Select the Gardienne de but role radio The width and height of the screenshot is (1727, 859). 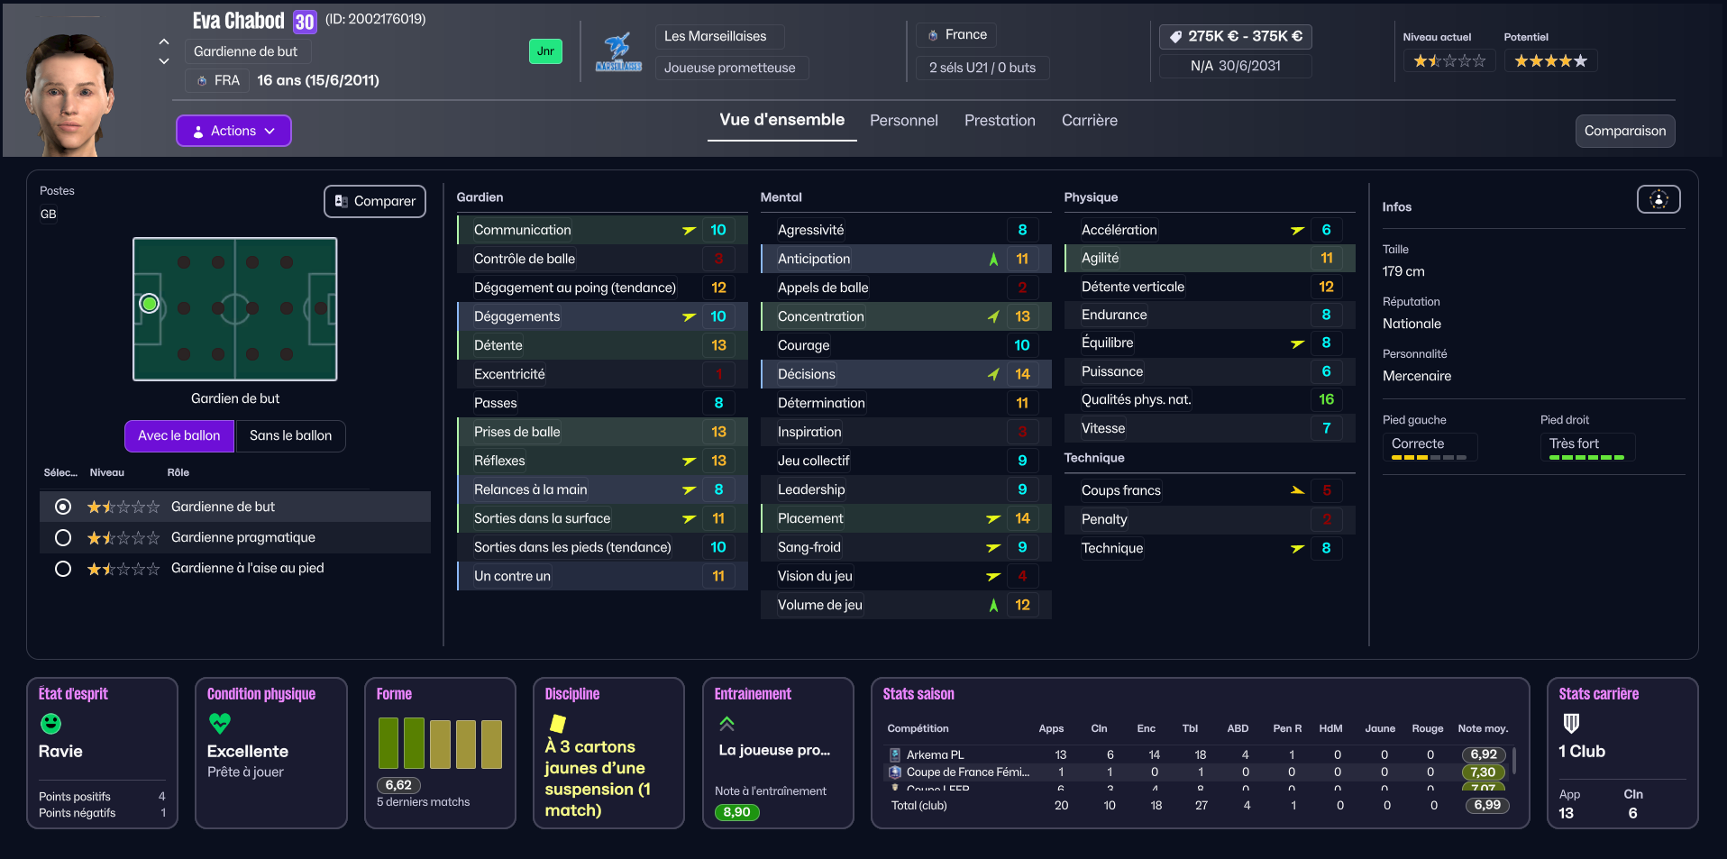click(x=63, y=507)
